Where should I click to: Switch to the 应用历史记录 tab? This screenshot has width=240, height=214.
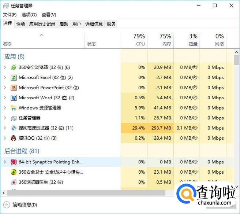point(42,24)
